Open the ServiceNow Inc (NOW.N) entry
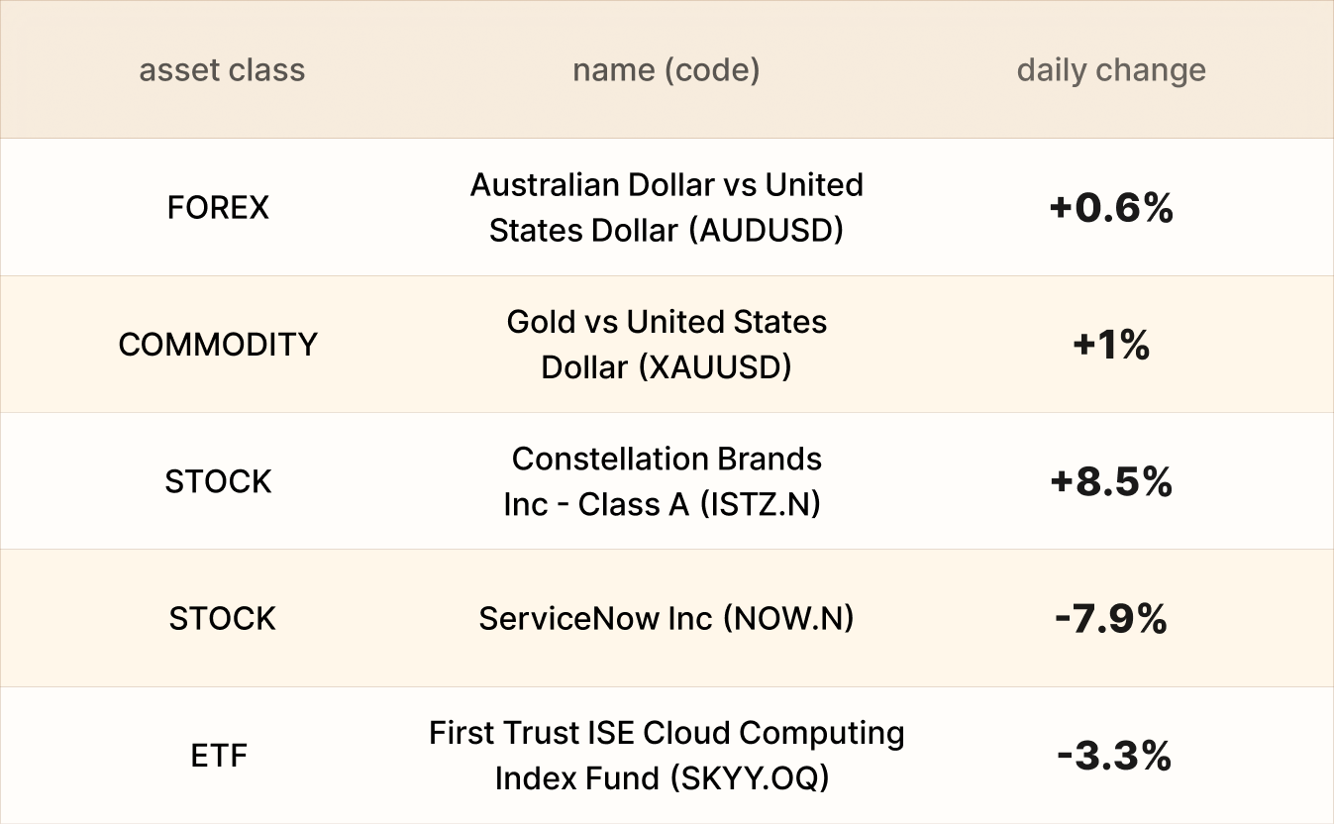 pos(667,619)
